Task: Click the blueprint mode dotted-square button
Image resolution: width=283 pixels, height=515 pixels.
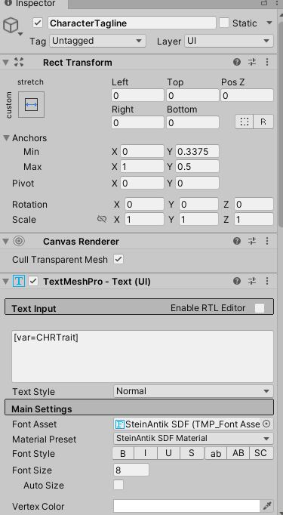Action: pos(245,122)
